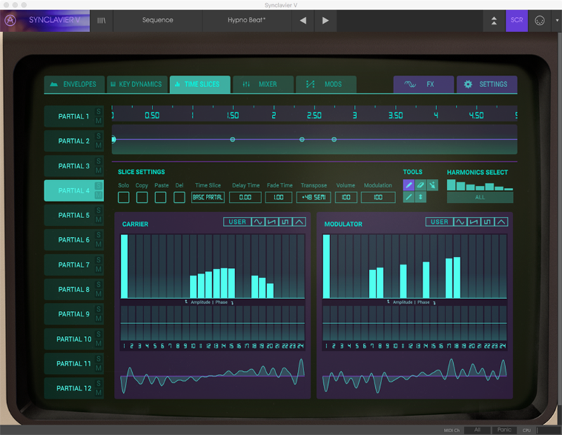Select Partial 12
This screenshot has width=562, height=435.
[x=74, y=388]
